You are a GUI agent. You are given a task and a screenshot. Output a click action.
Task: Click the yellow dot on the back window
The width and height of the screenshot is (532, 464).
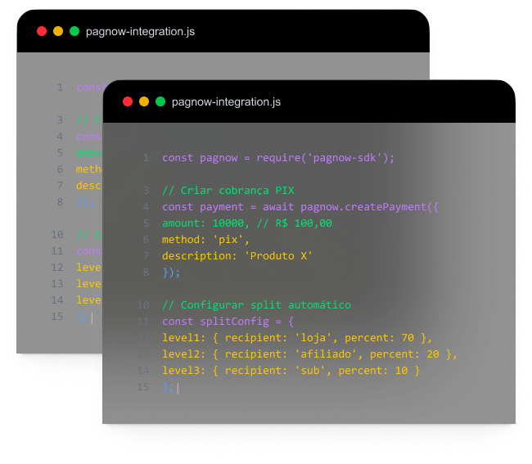[x=58, y=31]
